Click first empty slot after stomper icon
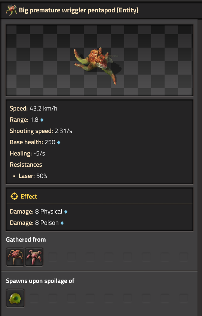The height and width of the screenshot is (316, 202). tap(53, 257)
